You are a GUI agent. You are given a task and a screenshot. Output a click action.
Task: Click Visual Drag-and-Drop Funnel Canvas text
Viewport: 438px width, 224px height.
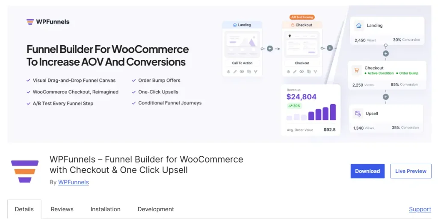(74, 80)
